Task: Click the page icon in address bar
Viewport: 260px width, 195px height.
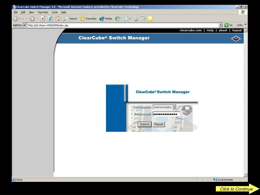Action: click(25, 25)
